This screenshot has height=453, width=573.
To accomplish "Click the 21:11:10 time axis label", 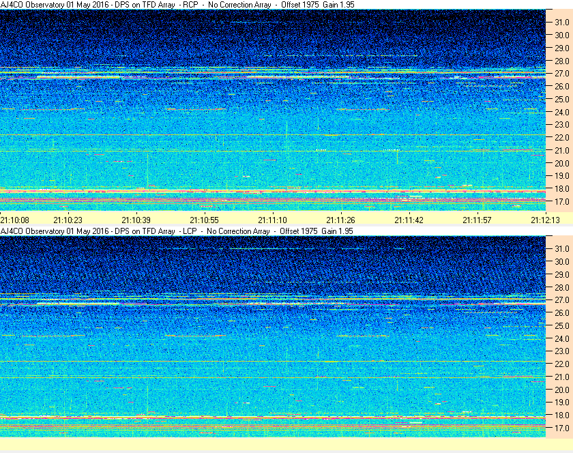I will coord(273,220).
